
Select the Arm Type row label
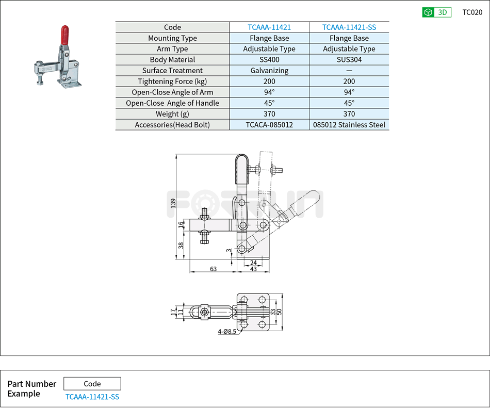[x=172, y=48]
